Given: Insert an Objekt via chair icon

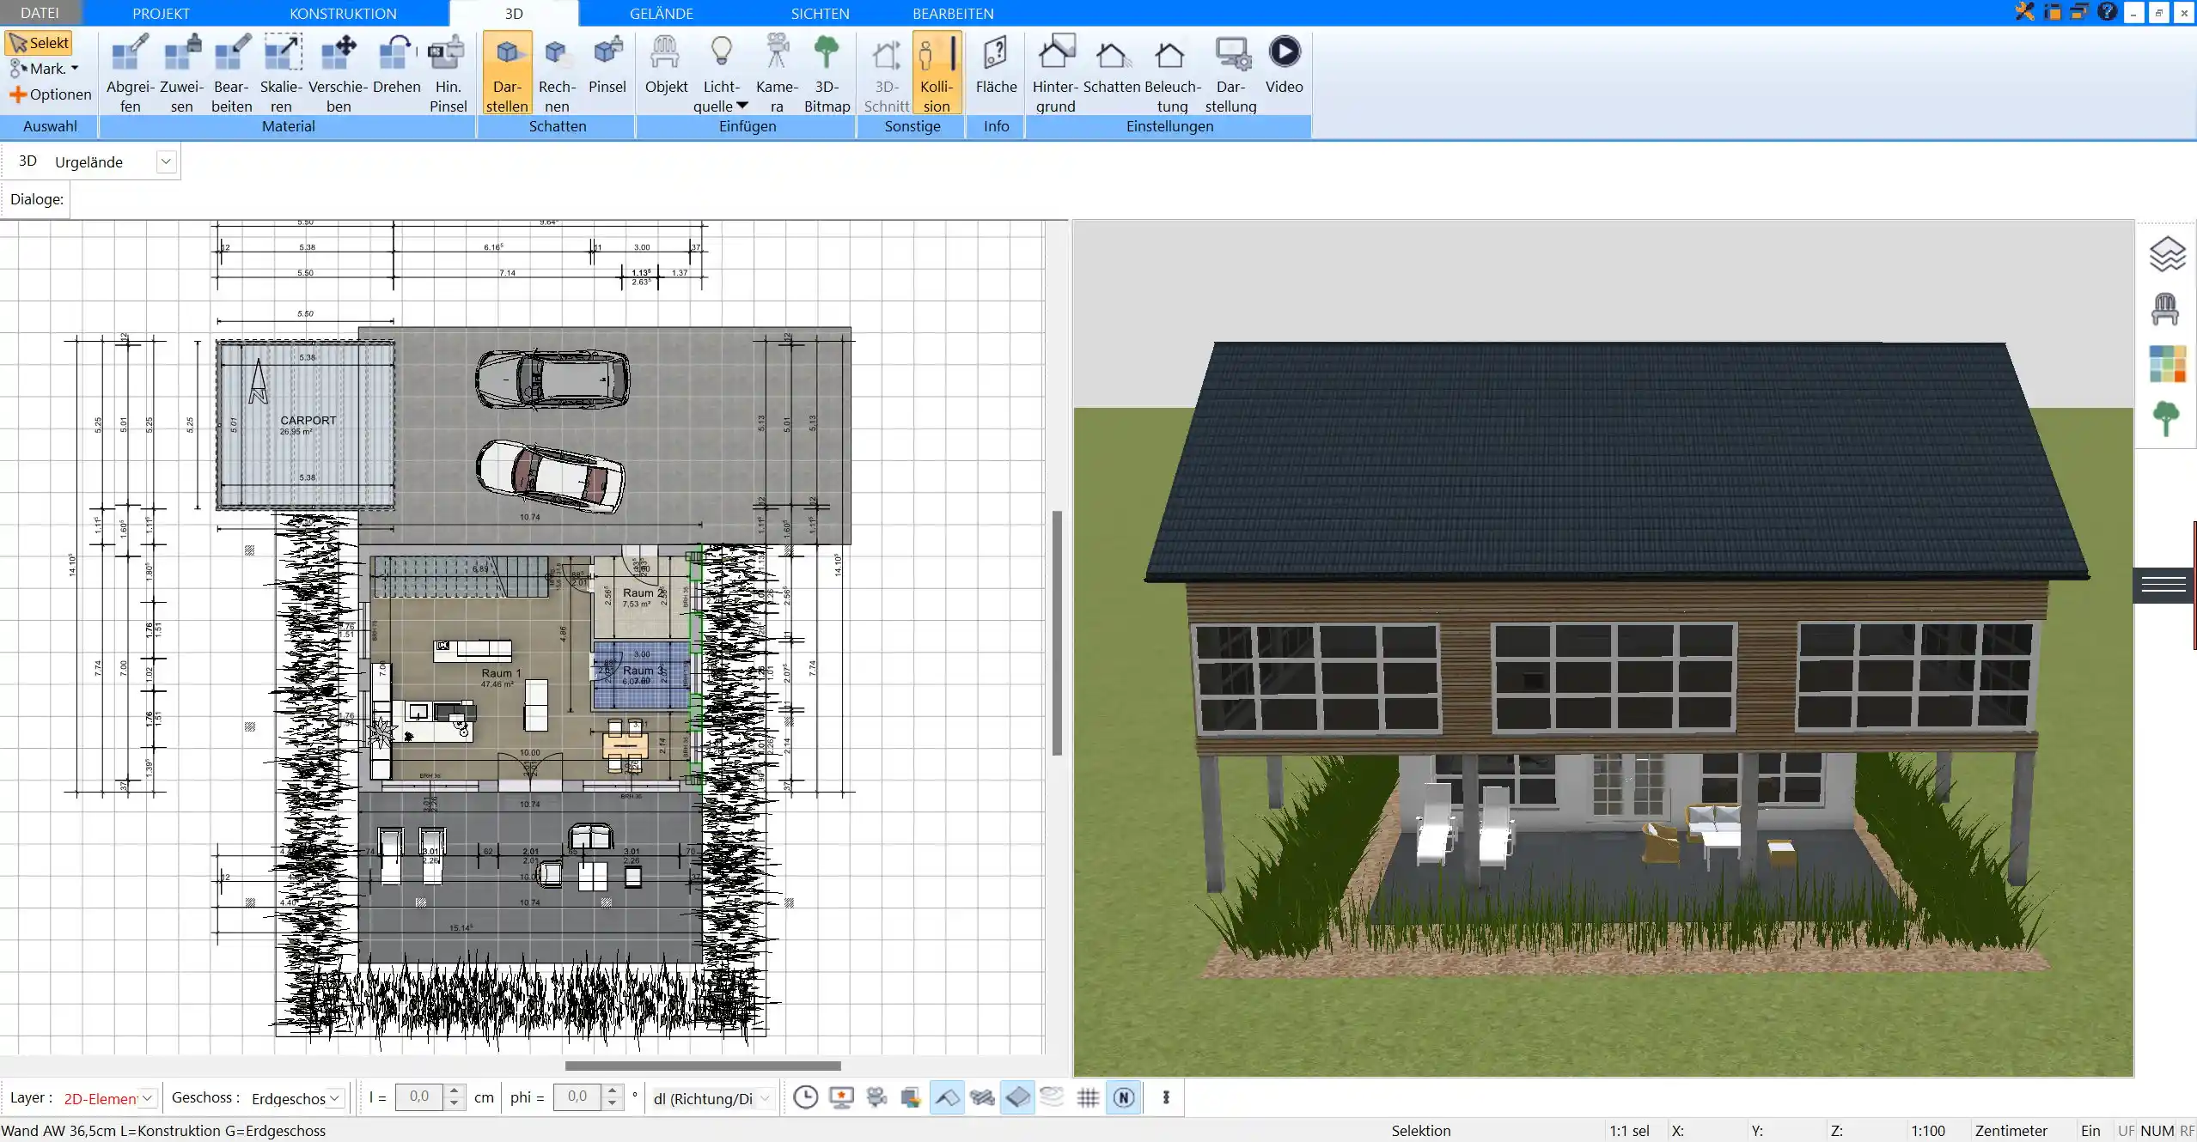Looking at the screenshot, I should point(666,64).
